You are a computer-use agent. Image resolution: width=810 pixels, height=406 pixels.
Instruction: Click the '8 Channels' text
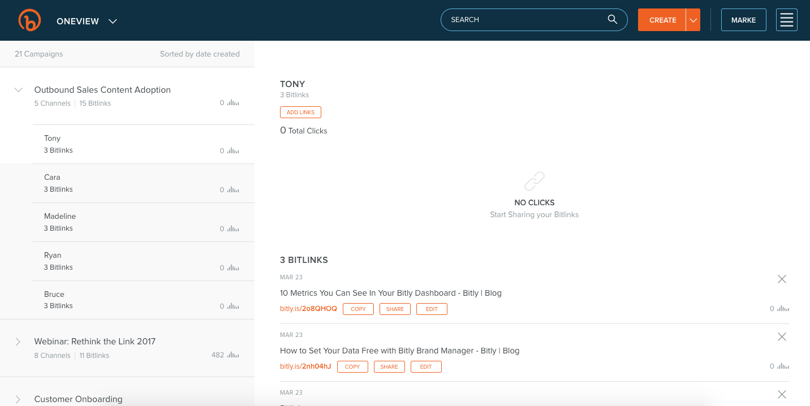[53, 356]
